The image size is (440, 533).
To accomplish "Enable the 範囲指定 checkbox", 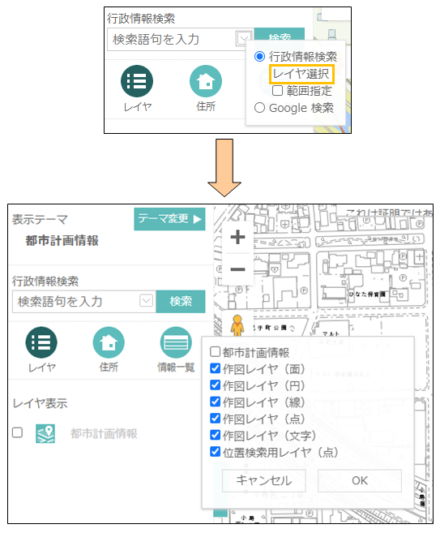I will click(277, 90).
